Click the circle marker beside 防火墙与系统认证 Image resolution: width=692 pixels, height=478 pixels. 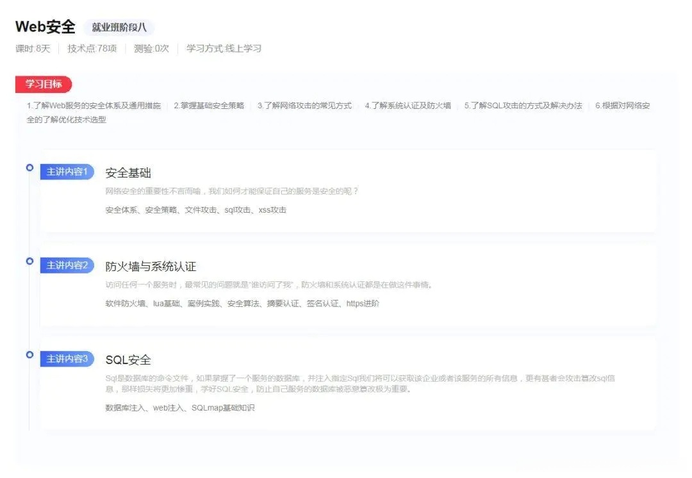coord(29,261)
